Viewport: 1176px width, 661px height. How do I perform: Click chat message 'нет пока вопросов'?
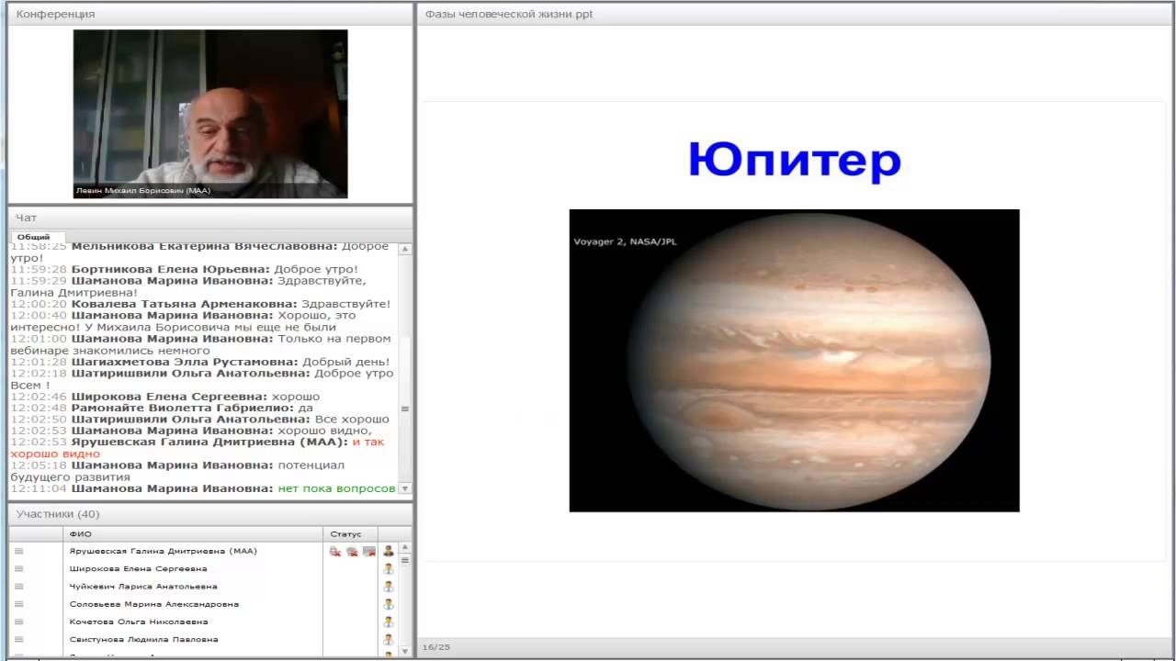click(336, 488)
